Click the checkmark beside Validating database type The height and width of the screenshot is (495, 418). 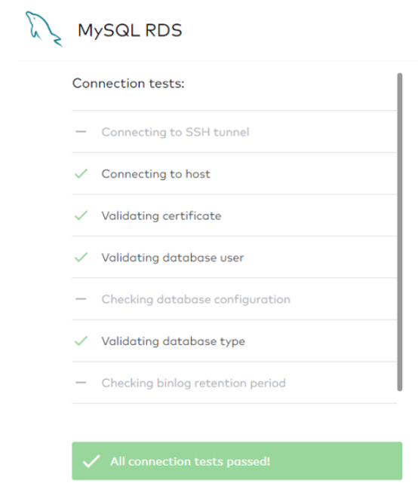click(x=81, y=341)
